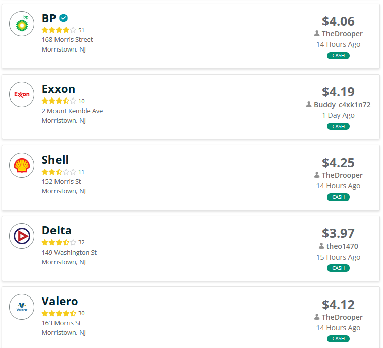Click the $4.06 price at BP
The image size is (383, 348).
[338, 21]
